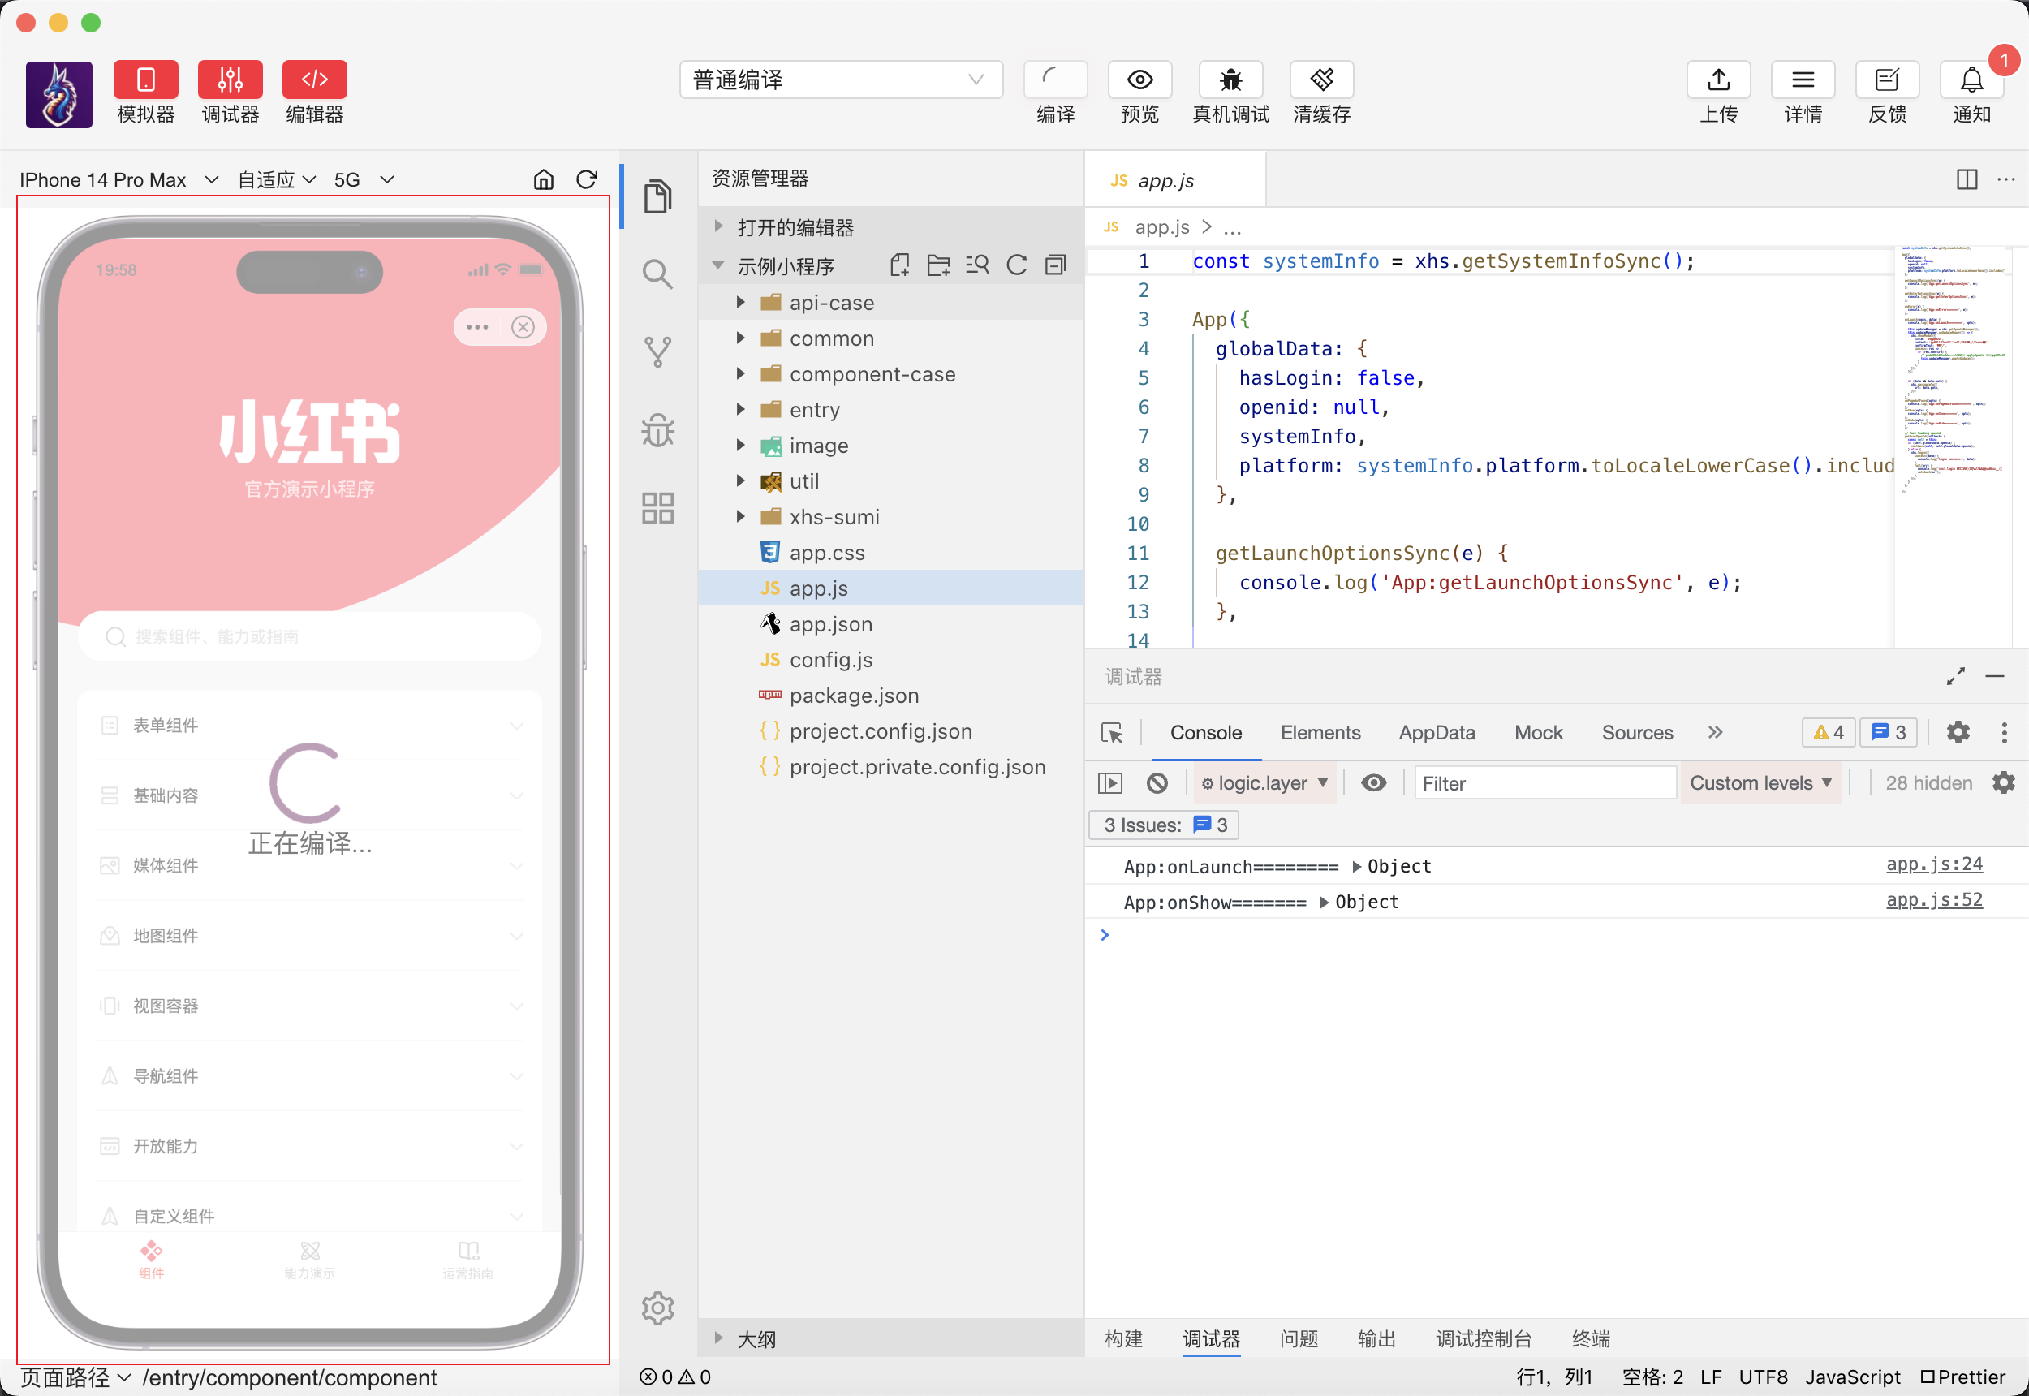The image size is (2029, 1396).
Task: Open the Custom levels dropdown
Action: (x=1760, y=783)
